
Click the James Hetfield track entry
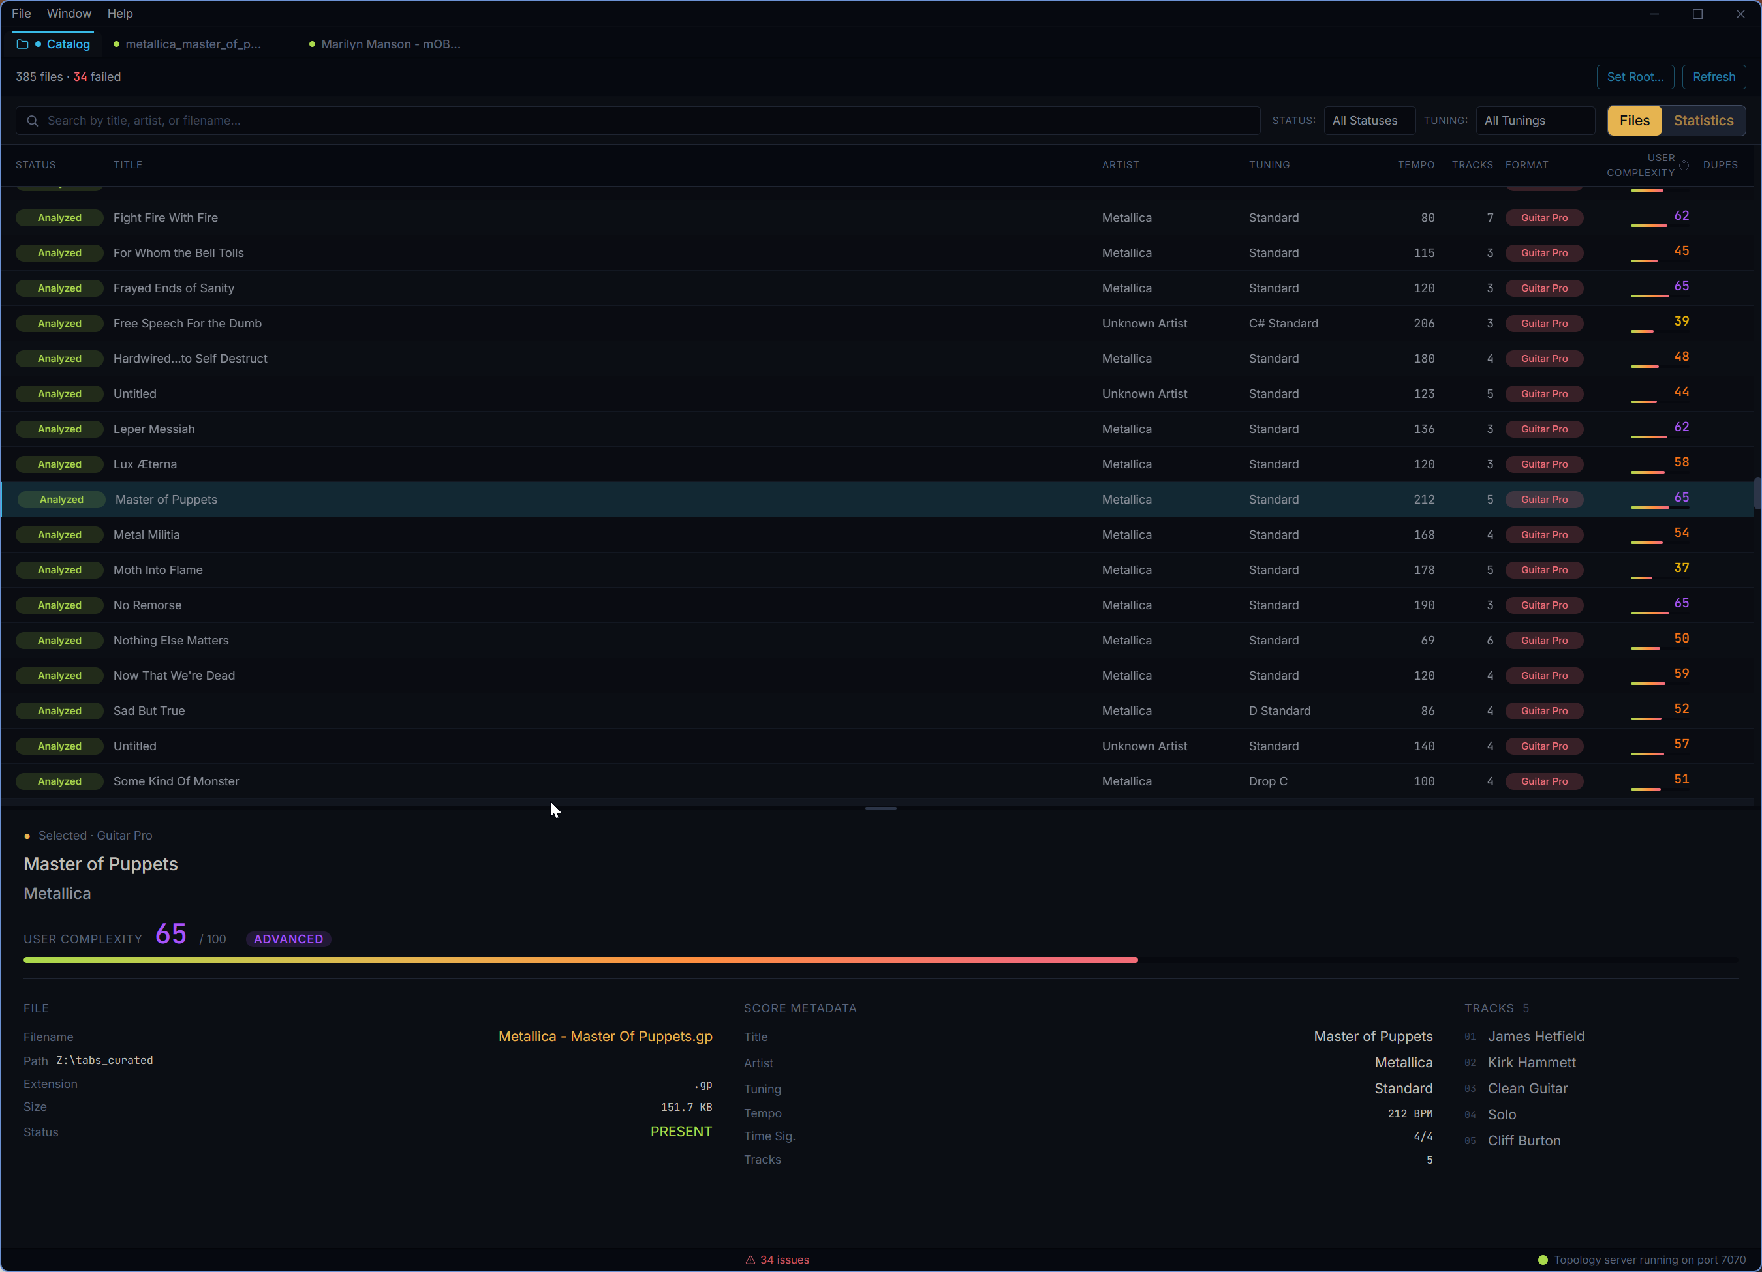[x=1535, y=1036]
